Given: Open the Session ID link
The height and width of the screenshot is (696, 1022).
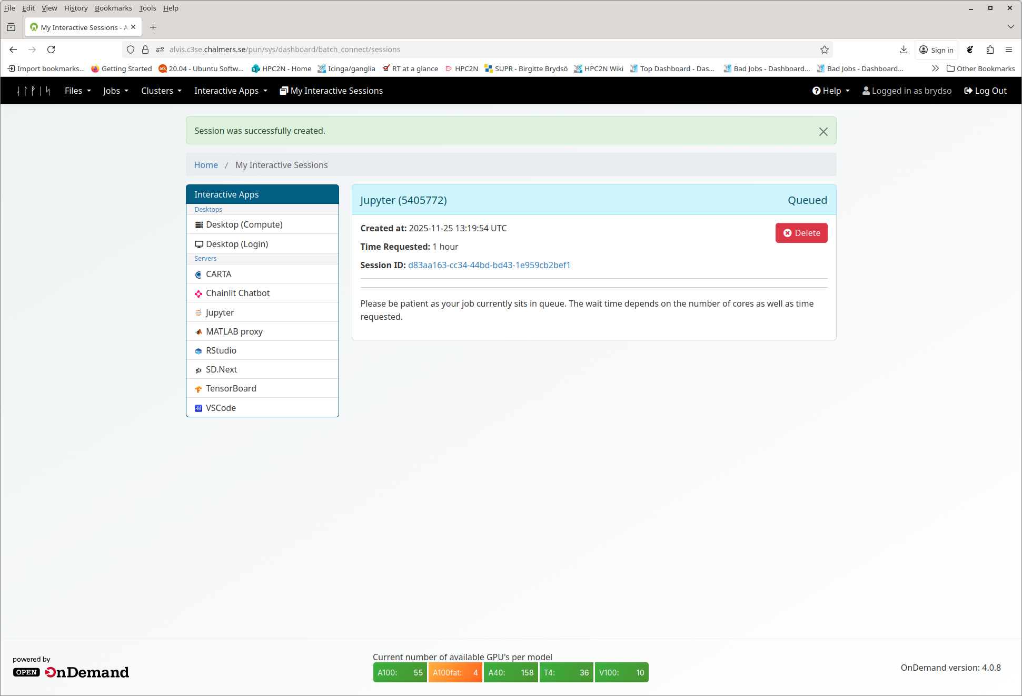Looking at the screenshot, I should tap(489, 265).
